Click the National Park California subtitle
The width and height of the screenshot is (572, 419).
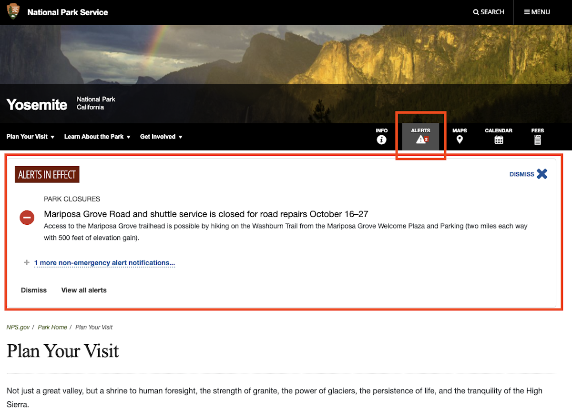pyautogui.click(x=96, y=103)
